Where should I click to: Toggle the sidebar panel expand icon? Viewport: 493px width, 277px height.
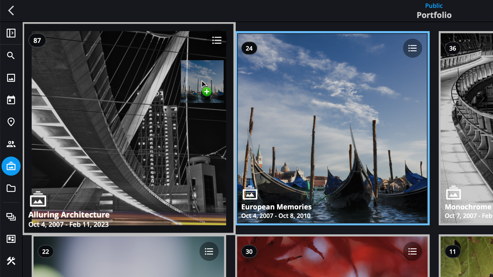tap(11, 33)
